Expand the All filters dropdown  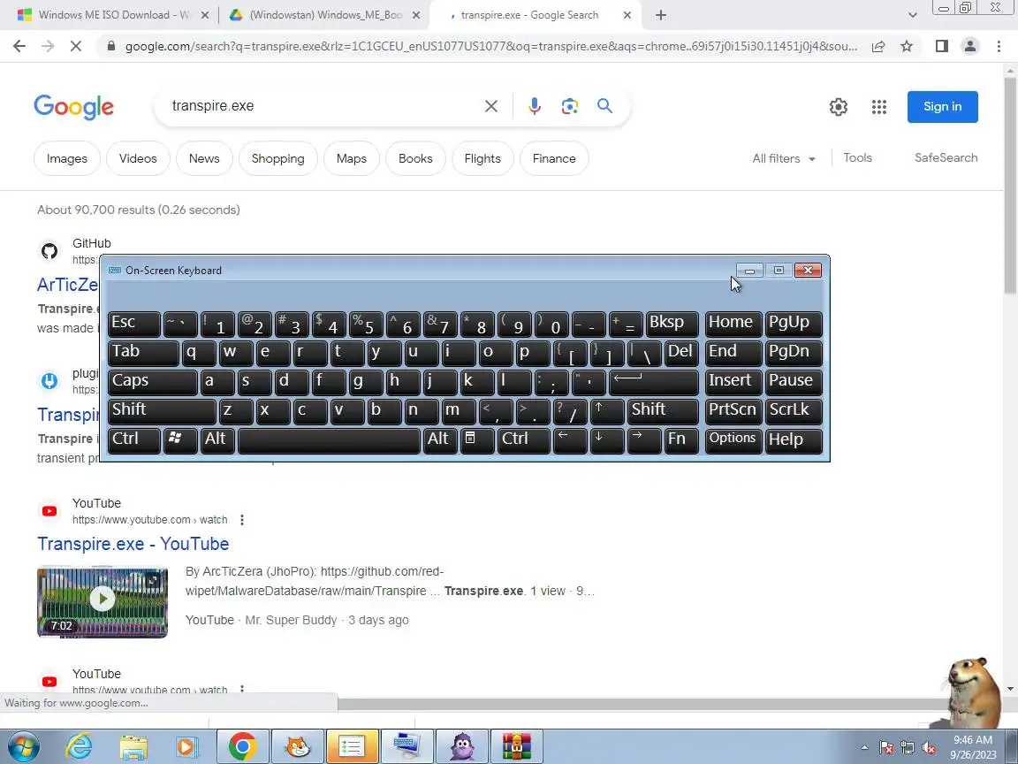[x=784, y=158]
